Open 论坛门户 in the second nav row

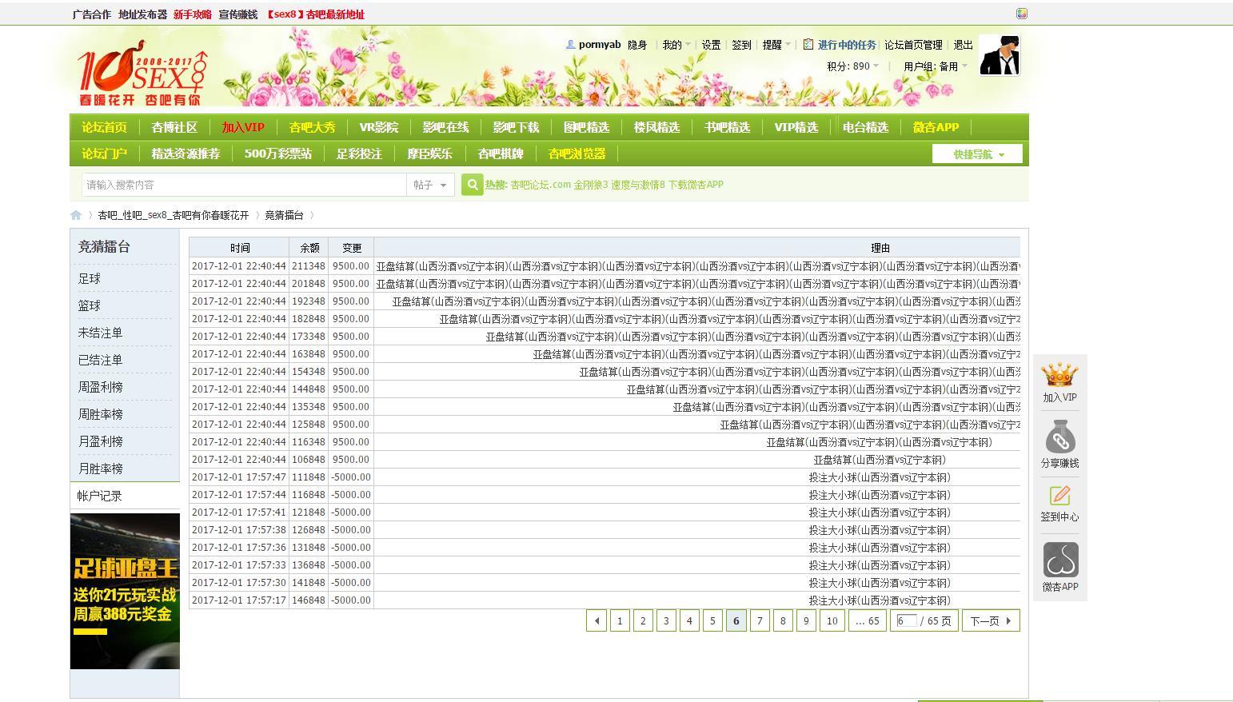click(104, 154)
